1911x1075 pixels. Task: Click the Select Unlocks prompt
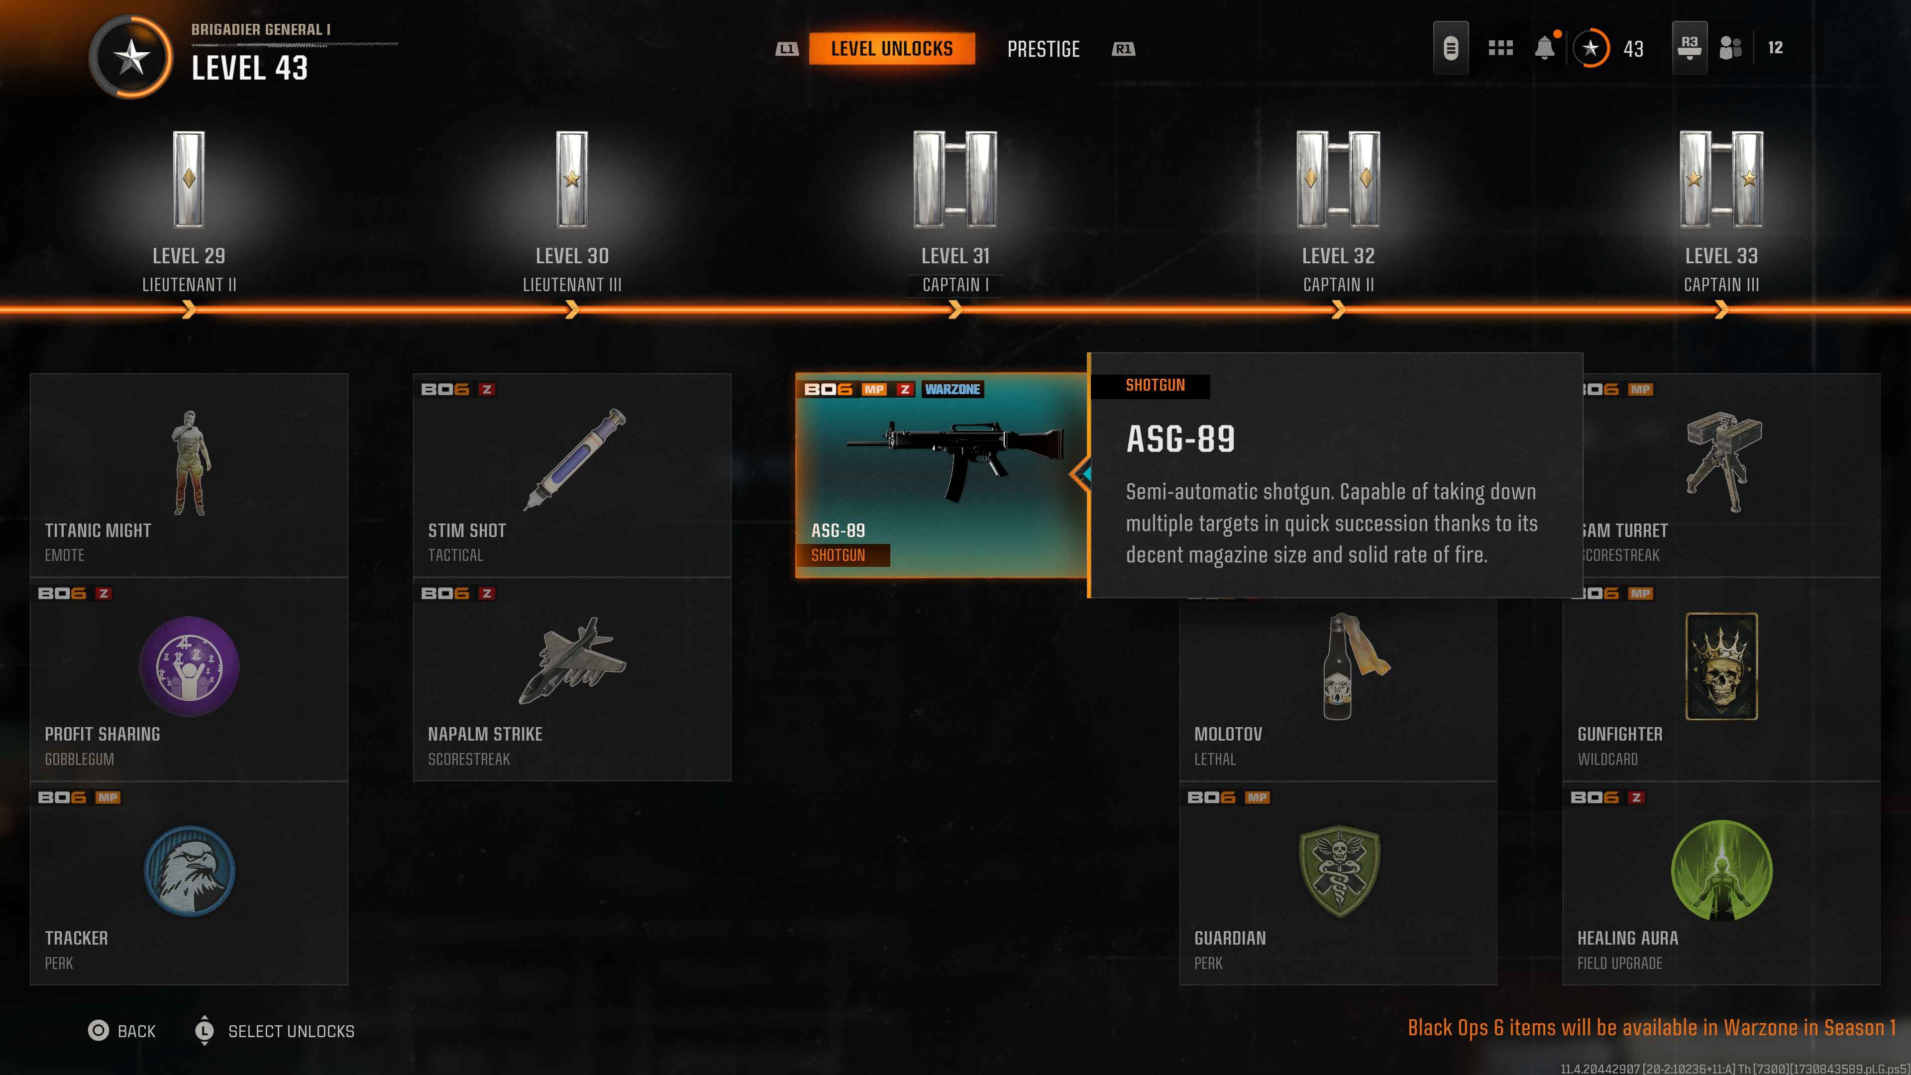[275, 1031]
